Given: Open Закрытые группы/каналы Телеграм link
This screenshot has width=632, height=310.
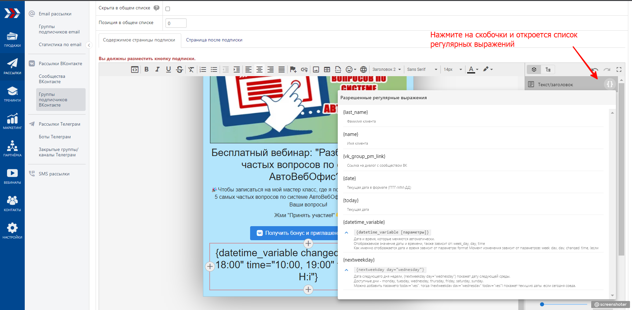Looking at the screenshot, I should coord(59,152).
